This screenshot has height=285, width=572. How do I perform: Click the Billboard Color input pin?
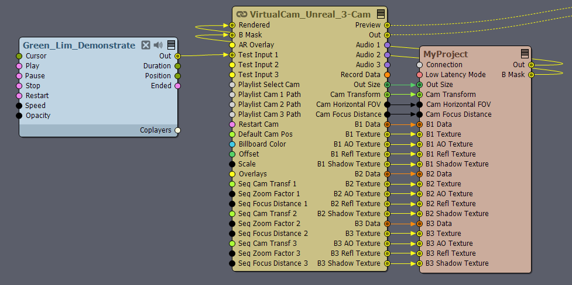232,144
